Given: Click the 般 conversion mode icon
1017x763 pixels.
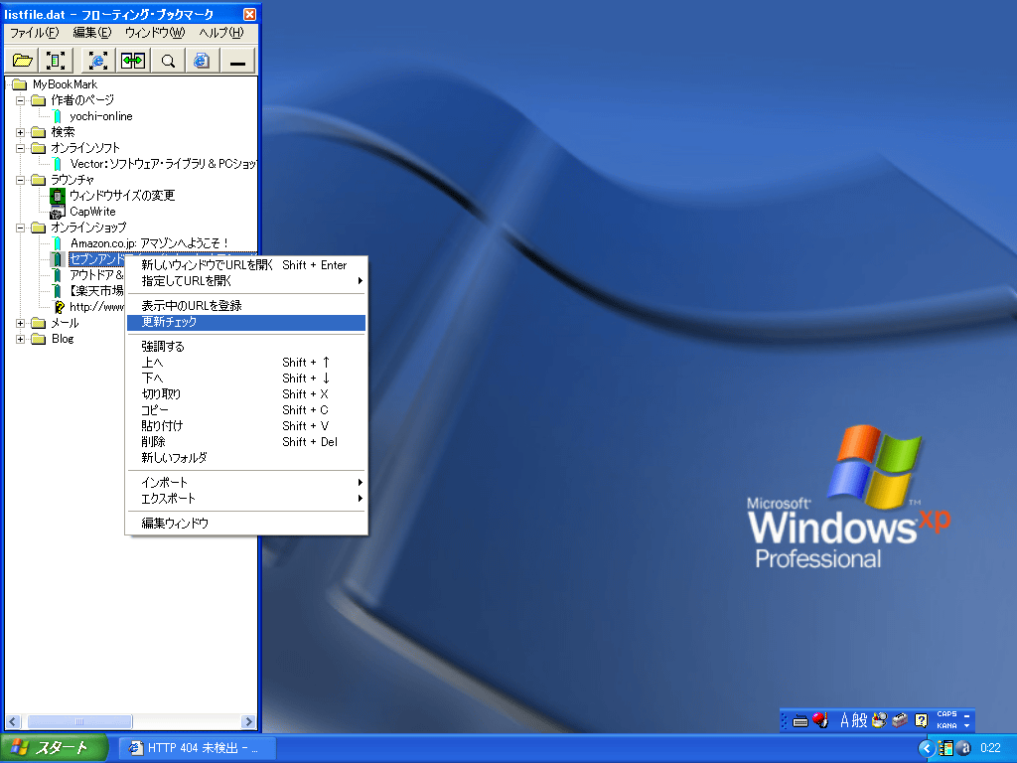Looking at the screenshot, I should click(859, 720).
